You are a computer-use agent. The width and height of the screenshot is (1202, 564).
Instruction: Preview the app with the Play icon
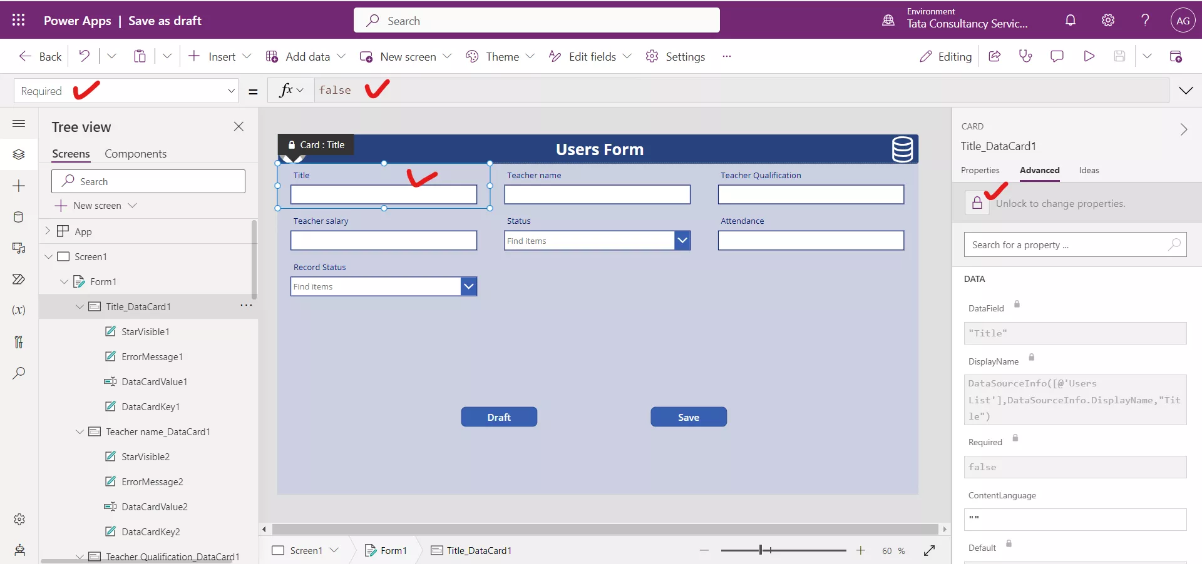(x=1089, y=56)
